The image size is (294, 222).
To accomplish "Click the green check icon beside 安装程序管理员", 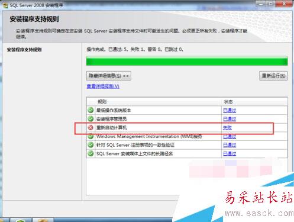I will point(91,119).
